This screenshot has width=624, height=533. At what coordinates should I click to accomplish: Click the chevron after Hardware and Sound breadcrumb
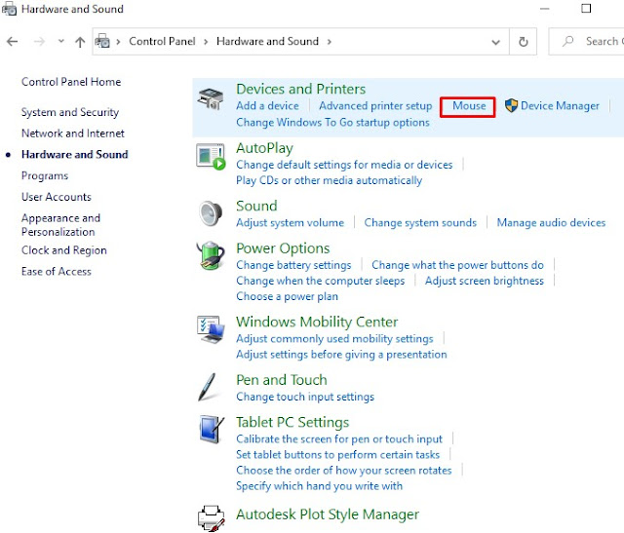330,41
